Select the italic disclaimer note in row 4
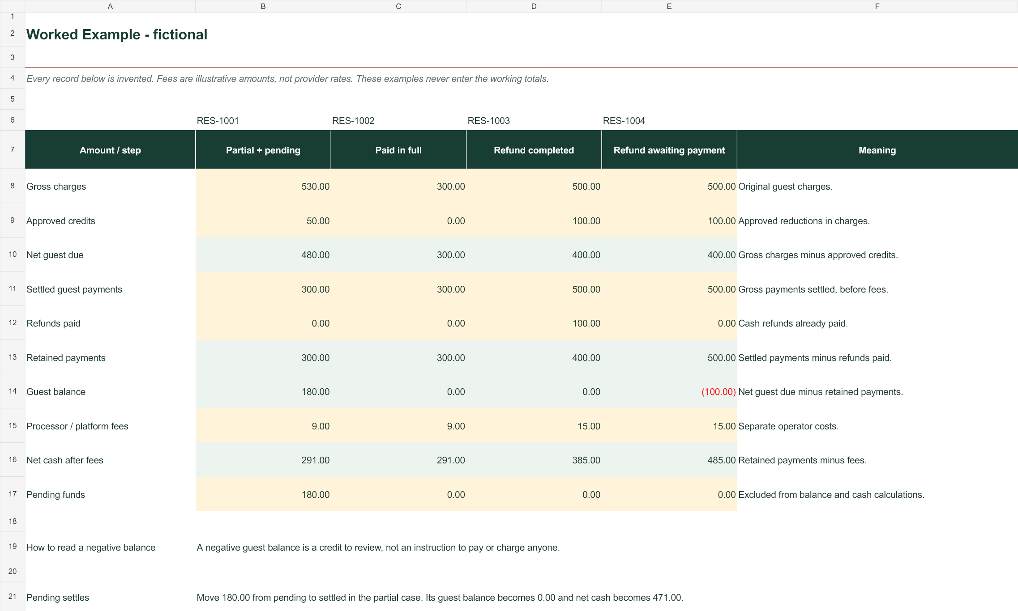The width and height of the screenshot is (1018, 611). tap(287, 79)
